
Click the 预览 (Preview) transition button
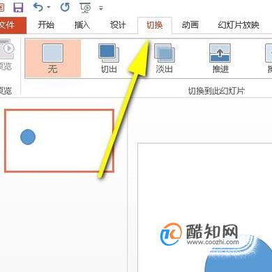click(x=6, y=56)
